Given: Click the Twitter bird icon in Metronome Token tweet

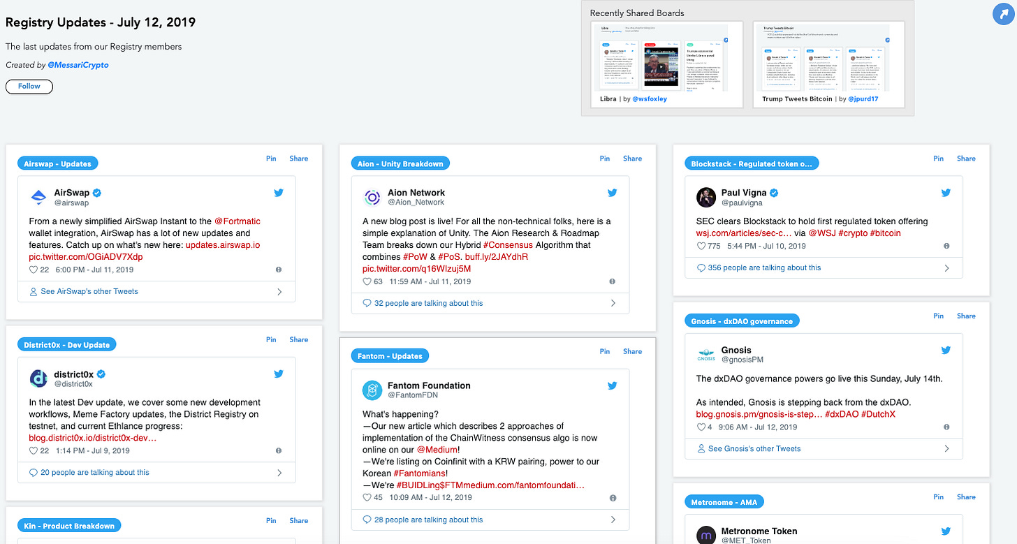Looking at the screenshot, I should pyautogui.click(x=946, y=531).
